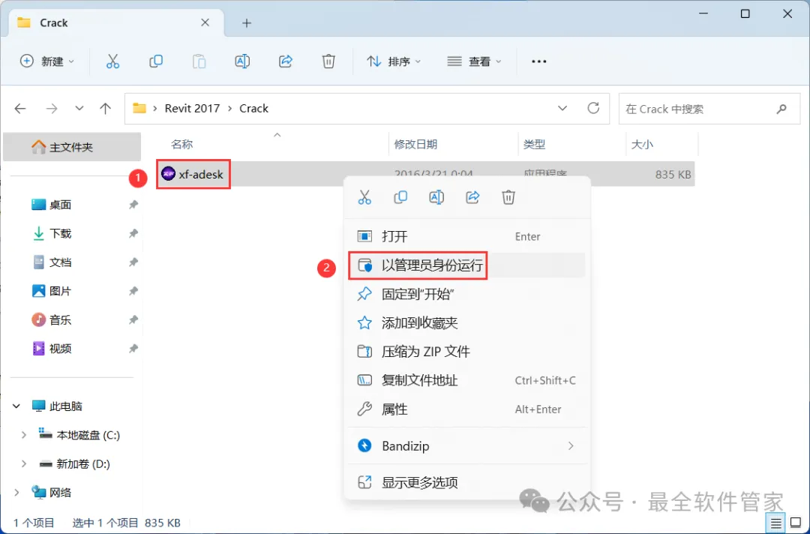810x534 pixels.
Task: Open the 排序 sort dropdown
Action: (x=394, y=61)
